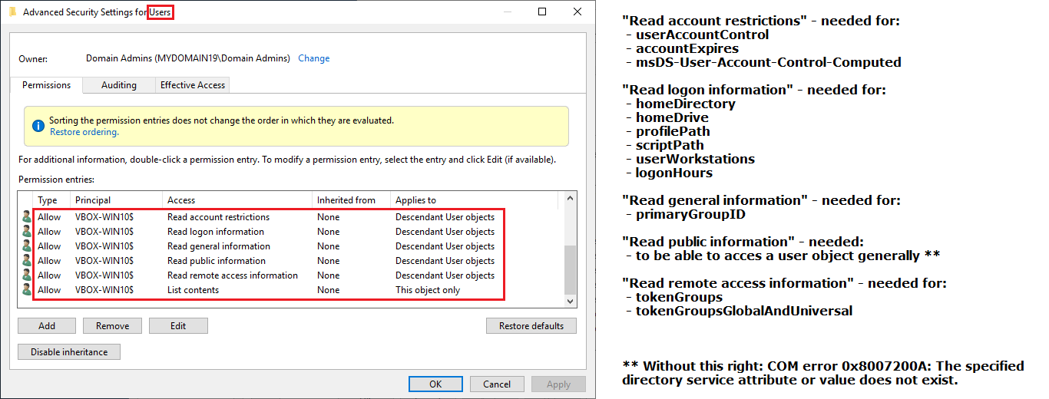
Task: Click user icon beside Read general information entry
Action: pos(27,246)
